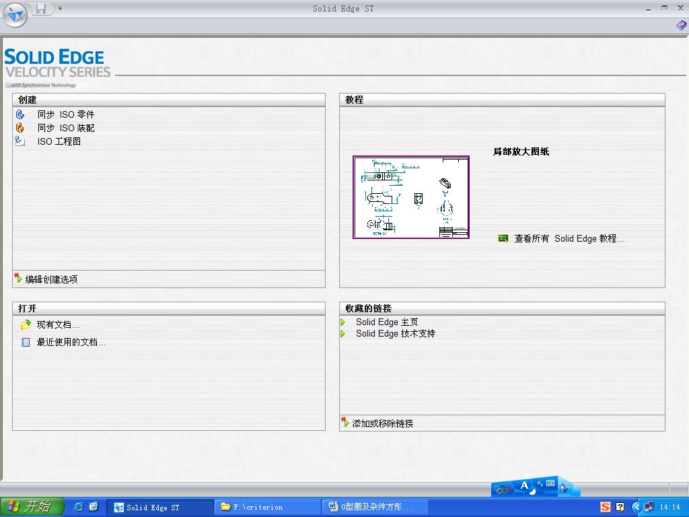Image resolution: width=689 pixels, height=517 pixels.
Task: Create a new 同步 ISO 装配 document
Action: [x=66, y=129]
